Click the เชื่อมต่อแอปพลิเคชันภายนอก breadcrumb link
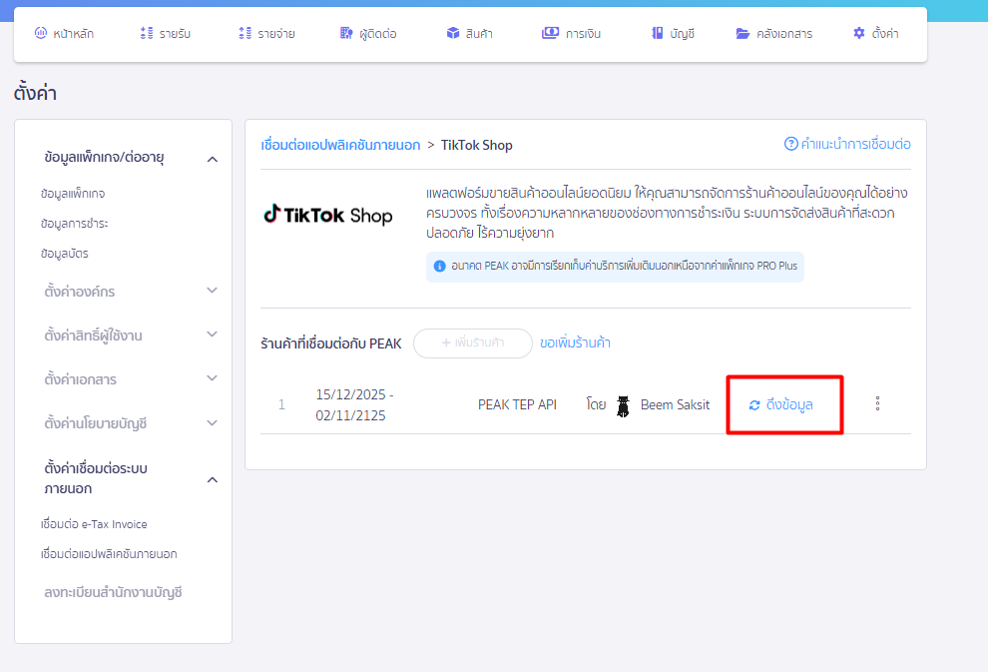The width and height of the screenshot is (988, 672). pos(341,145)
